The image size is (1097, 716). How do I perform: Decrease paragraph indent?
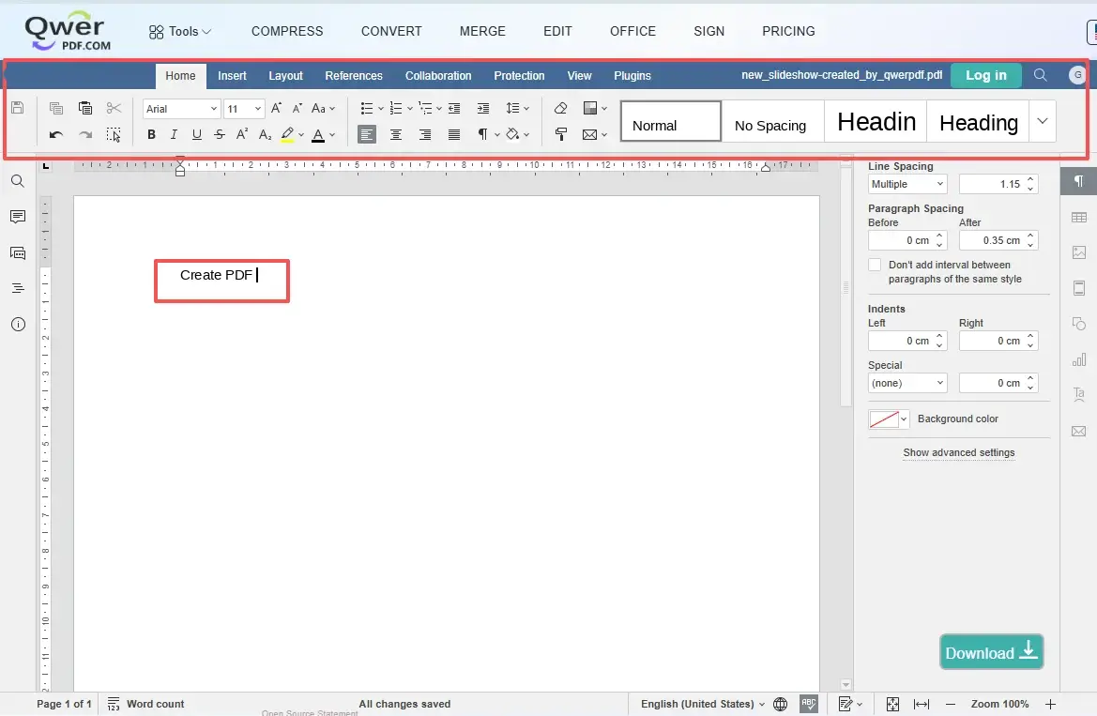(454, 108)
